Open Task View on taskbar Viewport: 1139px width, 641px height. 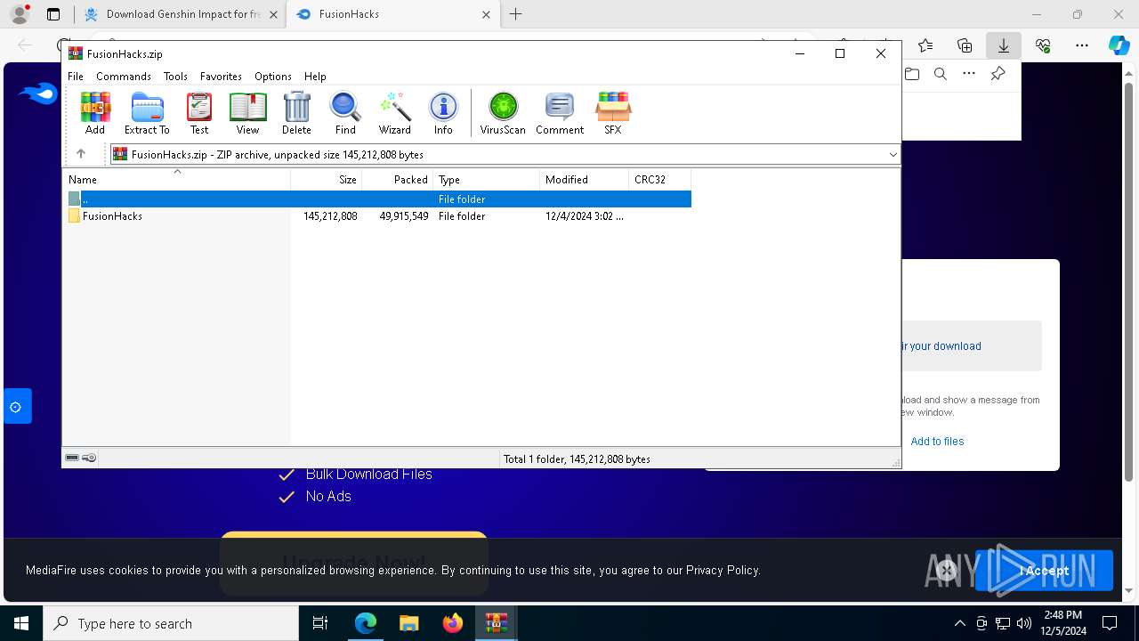(x=320, y=623)
